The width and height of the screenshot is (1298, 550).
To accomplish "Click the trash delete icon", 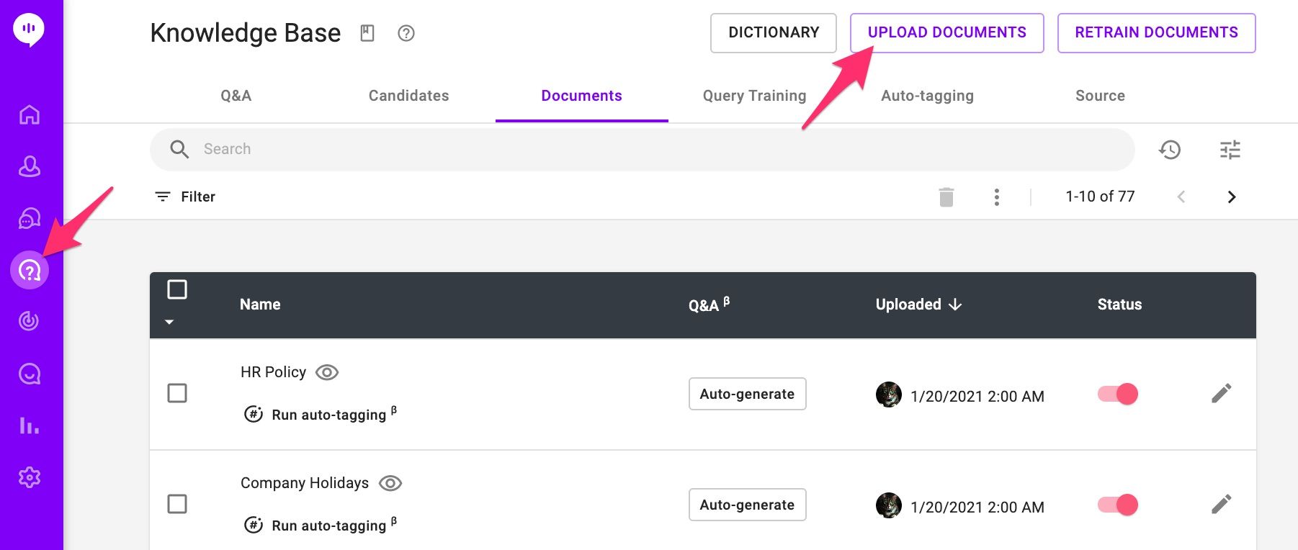I will pyautogui.click(x=946, y=197).
